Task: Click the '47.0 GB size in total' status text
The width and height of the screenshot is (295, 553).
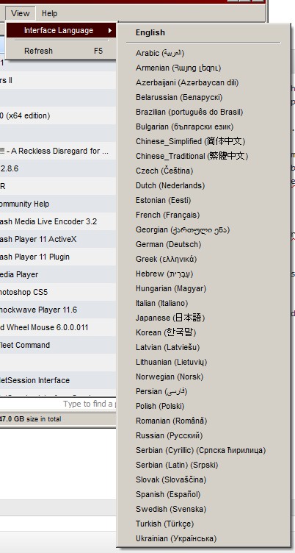Action: click(x=31, y=419)
